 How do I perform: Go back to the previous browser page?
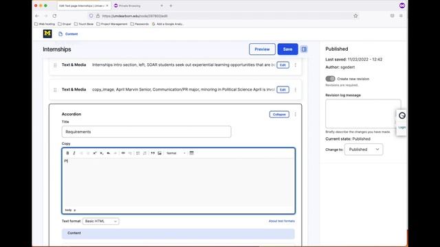tap(37, 16)
